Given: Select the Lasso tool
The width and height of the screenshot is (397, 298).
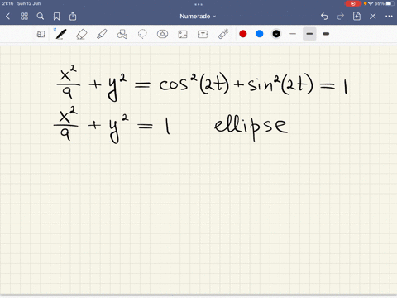Looking at the screenshot, I should coord(142,34).
